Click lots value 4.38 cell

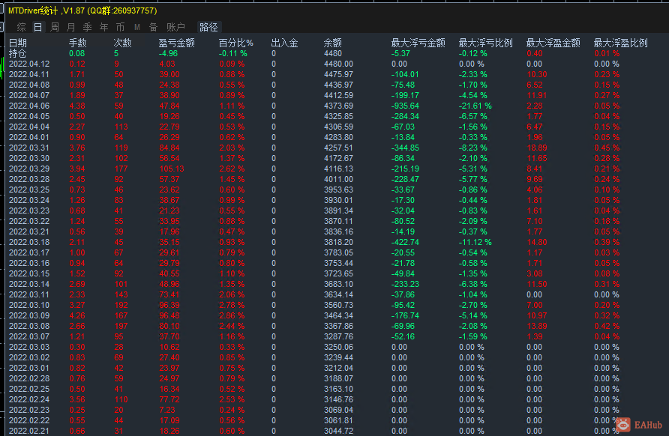[x=77, y=106]
